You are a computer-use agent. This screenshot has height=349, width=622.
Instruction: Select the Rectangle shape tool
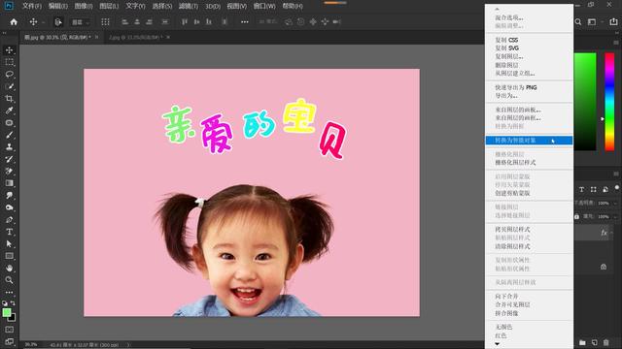click(9, 256)
